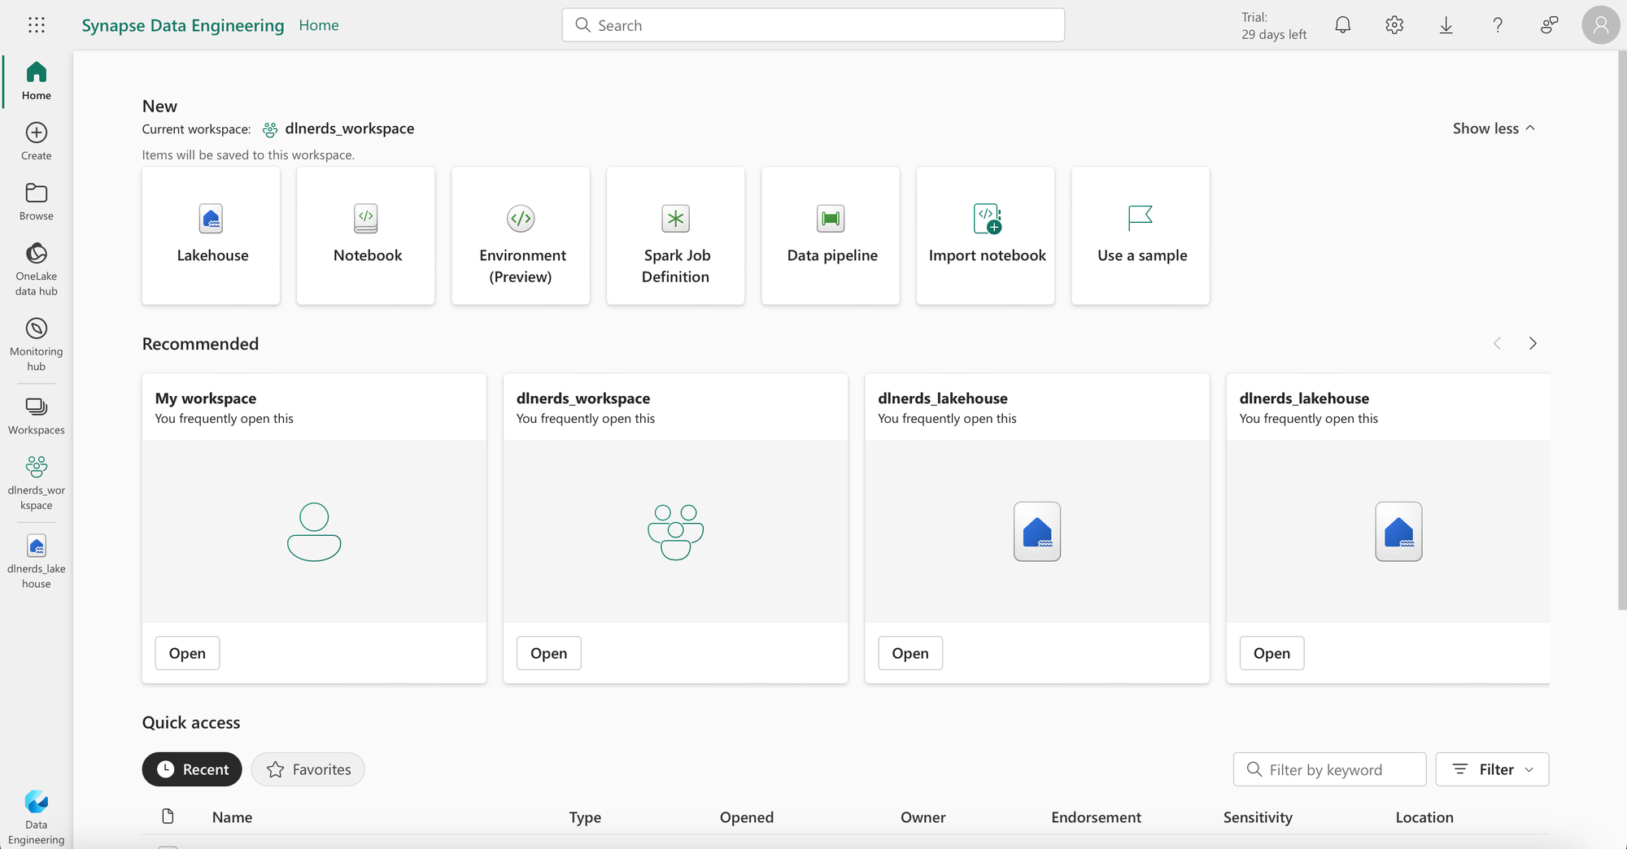Click the feedback icon in top bar
Image resolution: width=1627 pixels, height=849 pixels.
tap(1549, 25)
